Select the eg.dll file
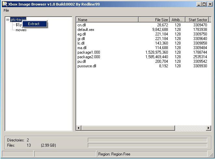Image resolution: width=215 pixels, height=159 pixels. point(82,34)
